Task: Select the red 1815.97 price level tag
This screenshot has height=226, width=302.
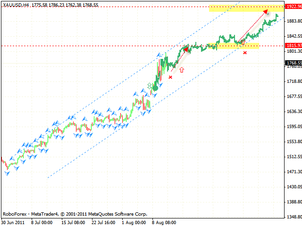Action: (293, 46)
